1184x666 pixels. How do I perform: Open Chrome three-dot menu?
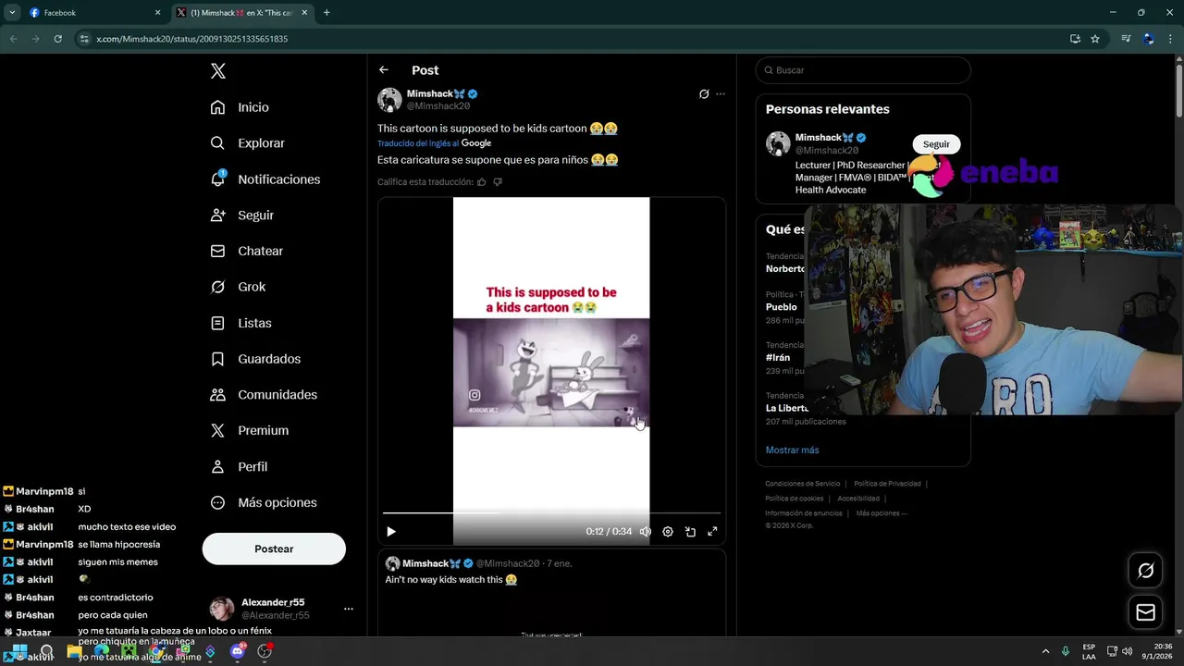(1171, 39)
